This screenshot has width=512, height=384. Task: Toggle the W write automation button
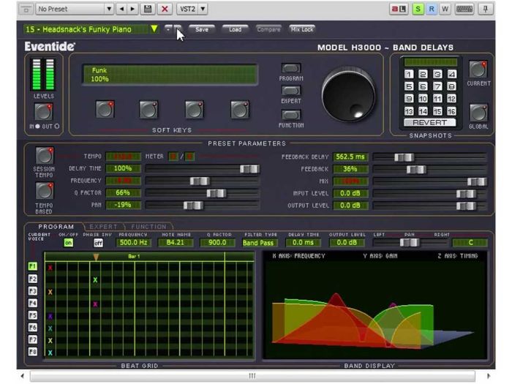[x=445, y=9]
